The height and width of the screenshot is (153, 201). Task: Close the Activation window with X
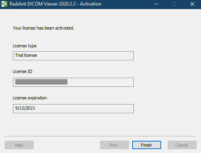tap(192, 4)
